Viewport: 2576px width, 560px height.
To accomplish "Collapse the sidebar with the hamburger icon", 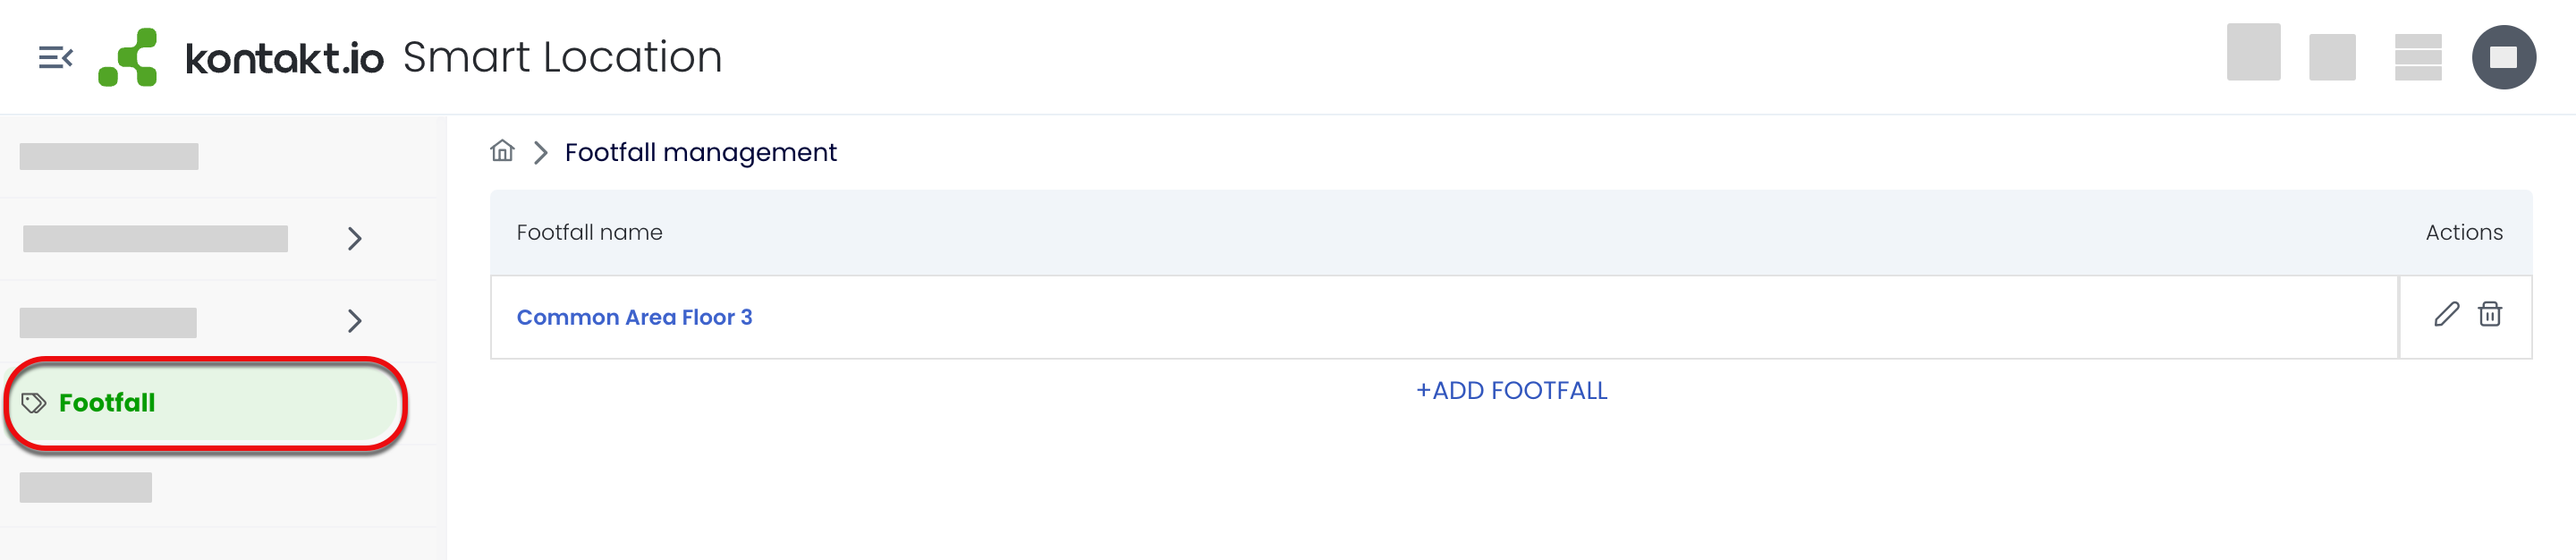I will 55,58.
